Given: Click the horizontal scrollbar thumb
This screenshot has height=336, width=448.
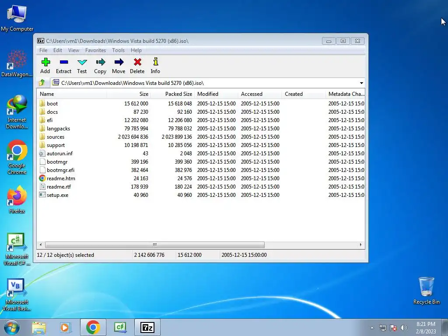Looking at the screenshot, I should point(154,245).
